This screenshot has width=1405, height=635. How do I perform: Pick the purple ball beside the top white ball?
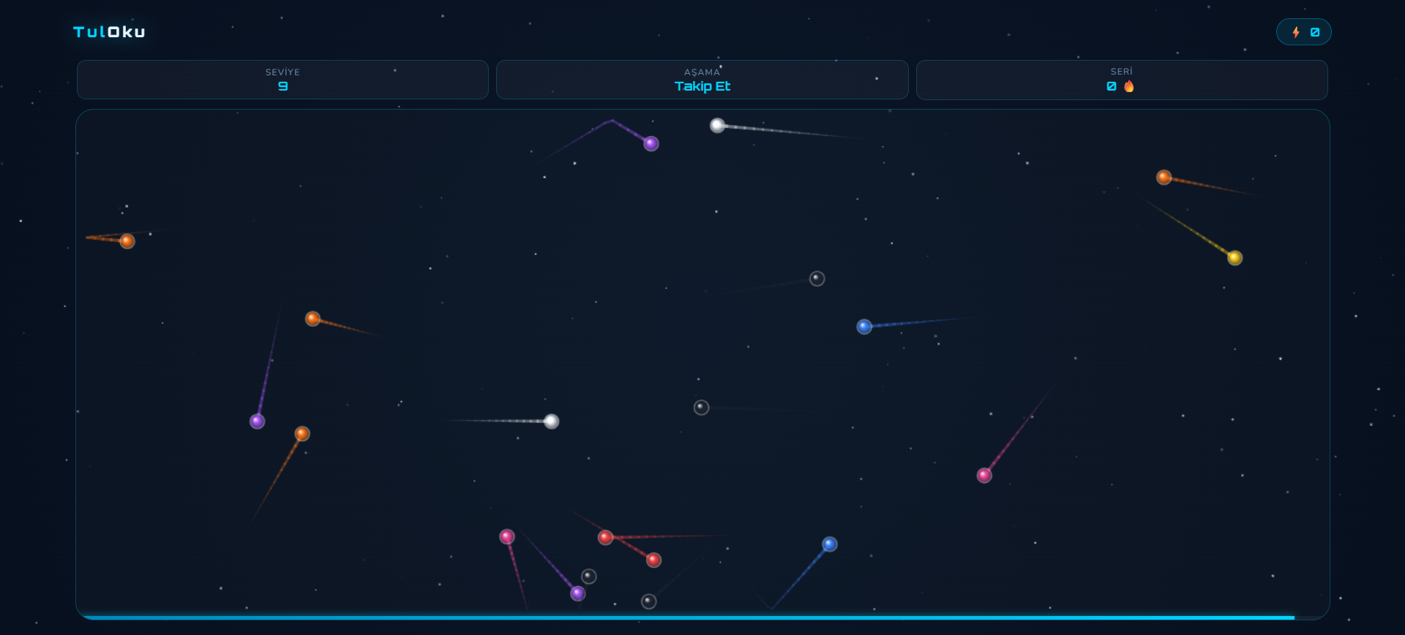click(651, 144)
